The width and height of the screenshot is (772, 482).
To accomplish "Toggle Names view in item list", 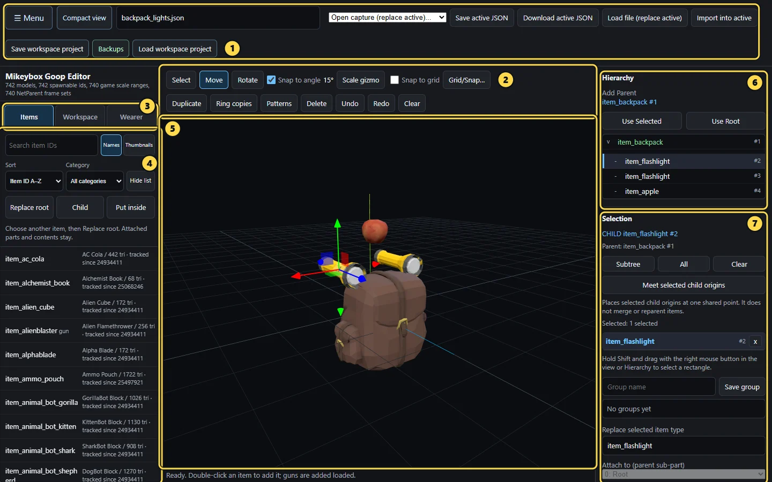I will pyautogui.click(x=111, y=145).
